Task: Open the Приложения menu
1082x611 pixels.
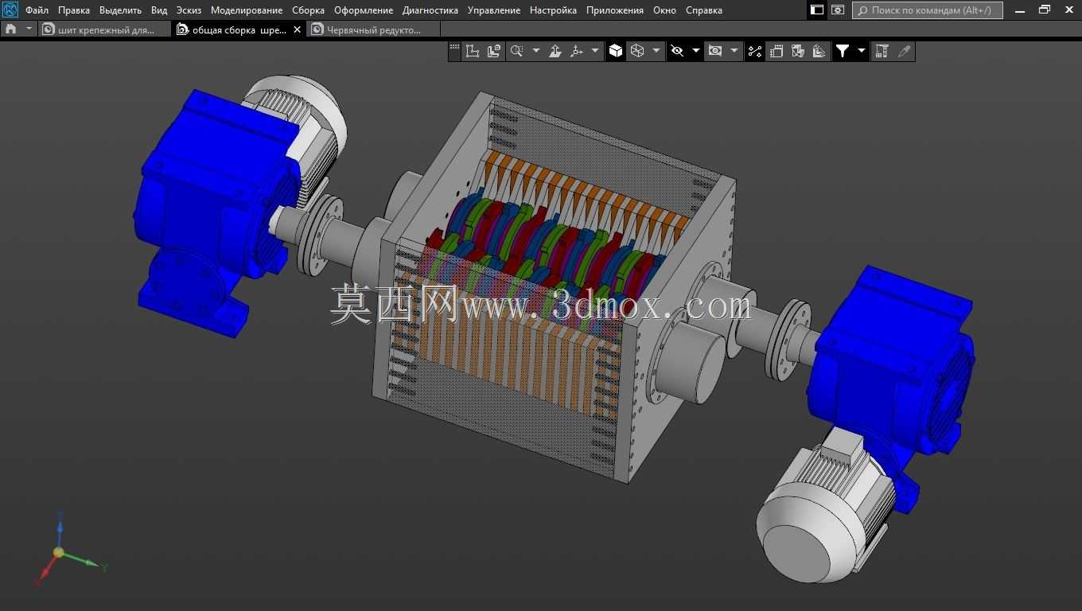Action: [x=615, y=10]
